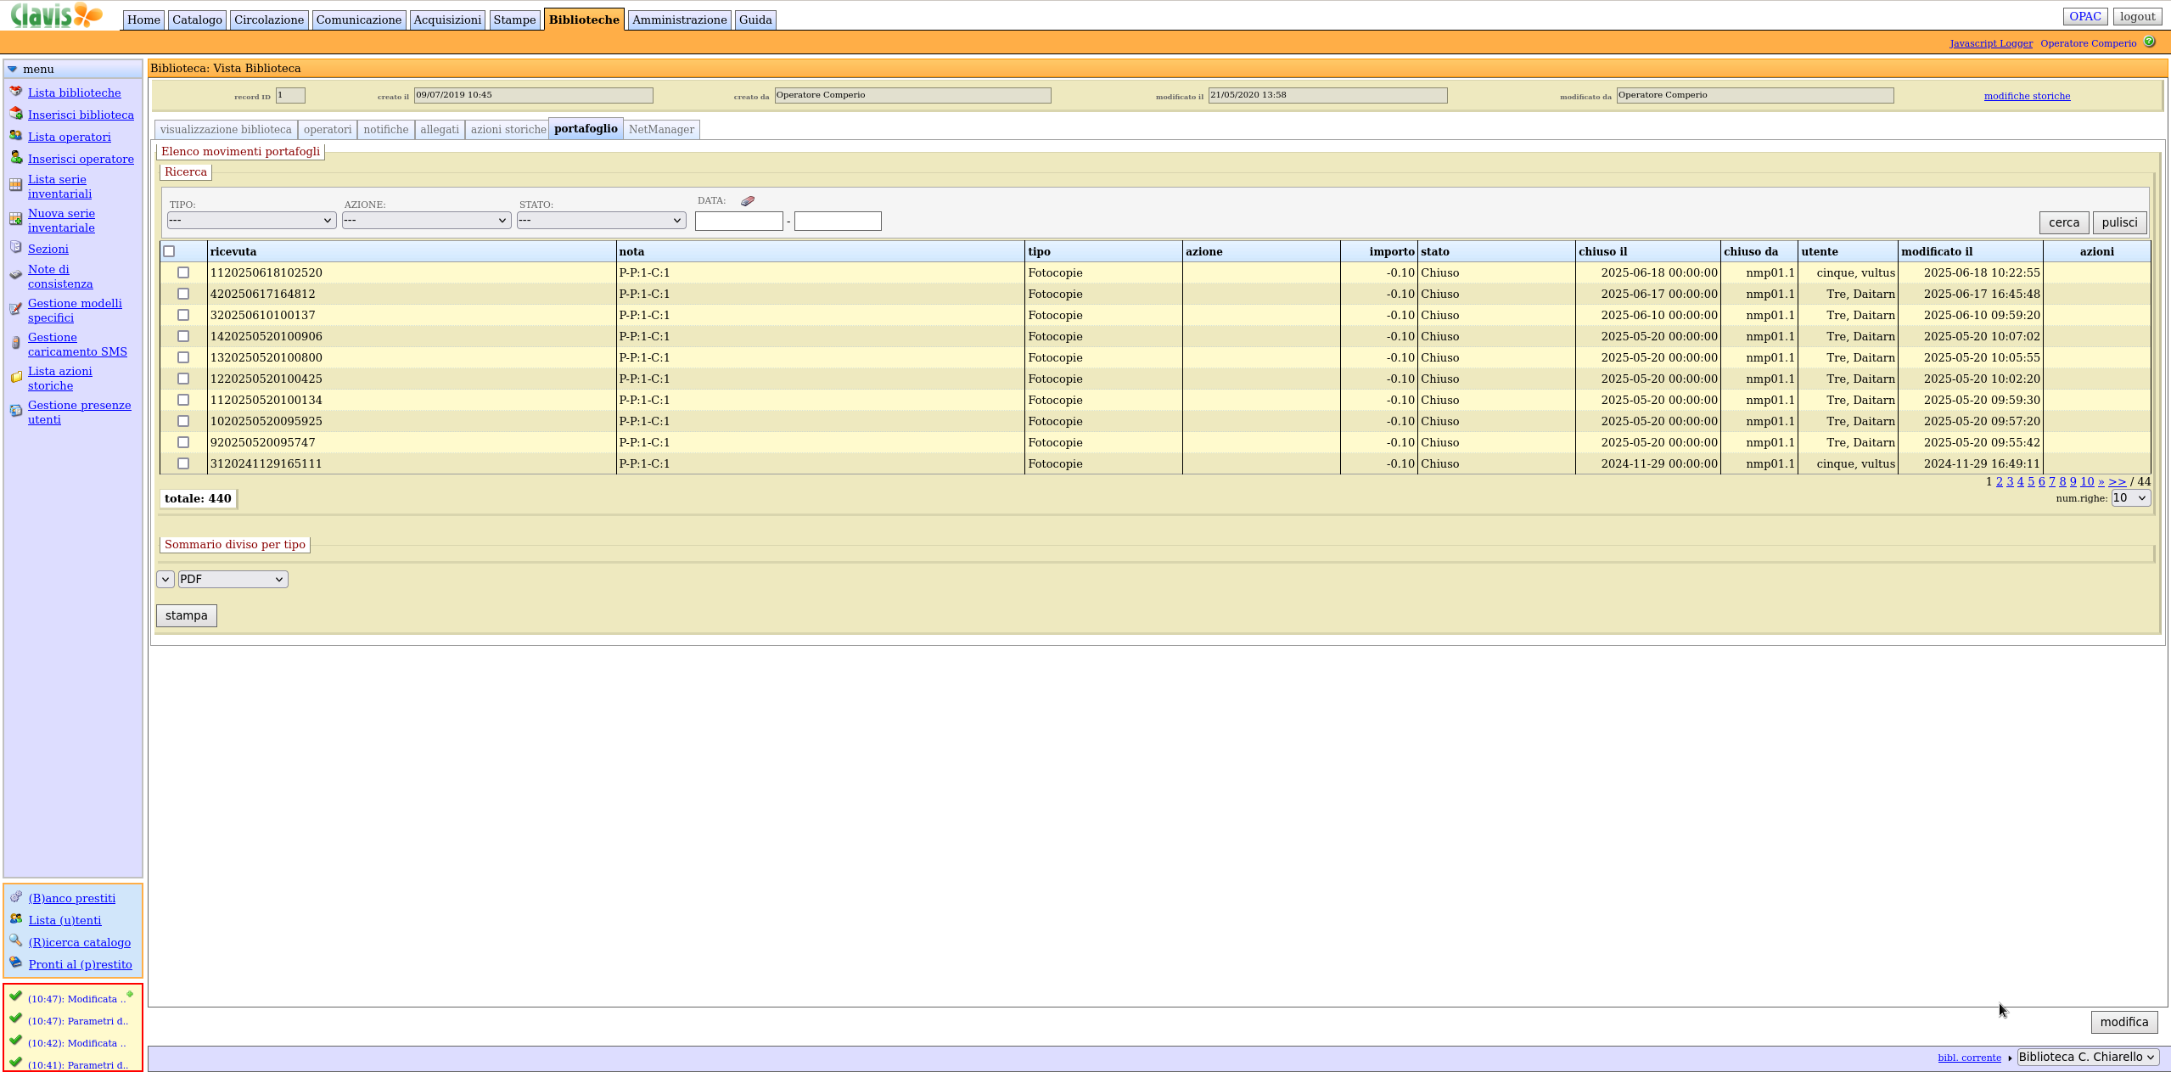
Task: Check the row for receipt 1120250618102520
Action: pyautogui.click(x=183, y=272)
